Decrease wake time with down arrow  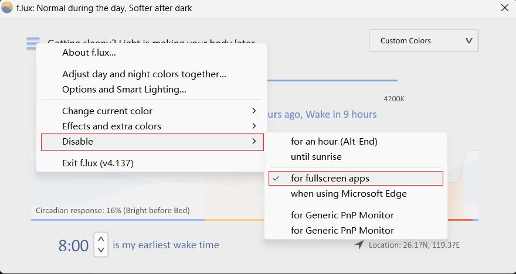click(x=101, y=250)
